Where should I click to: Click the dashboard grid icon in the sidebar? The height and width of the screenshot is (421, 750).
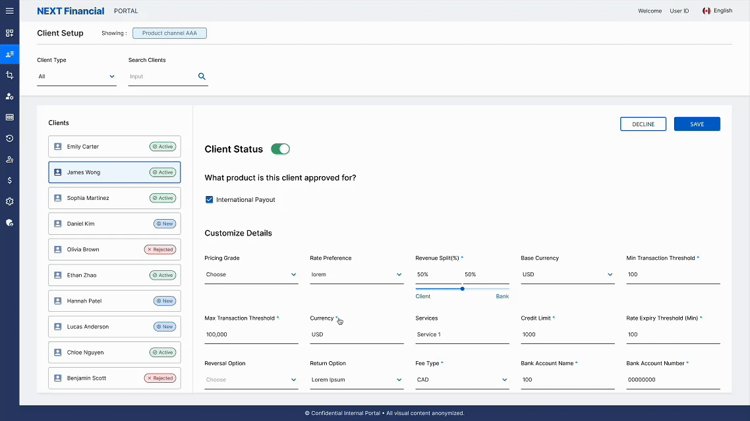click(x=9, y=33)
